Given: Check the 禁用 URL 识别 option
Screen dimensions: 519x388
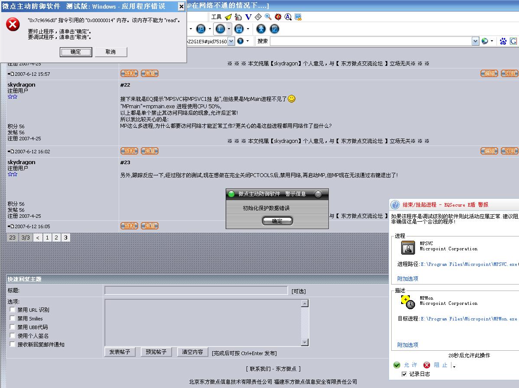Looking at the screenshot, I should click(12, 310).
